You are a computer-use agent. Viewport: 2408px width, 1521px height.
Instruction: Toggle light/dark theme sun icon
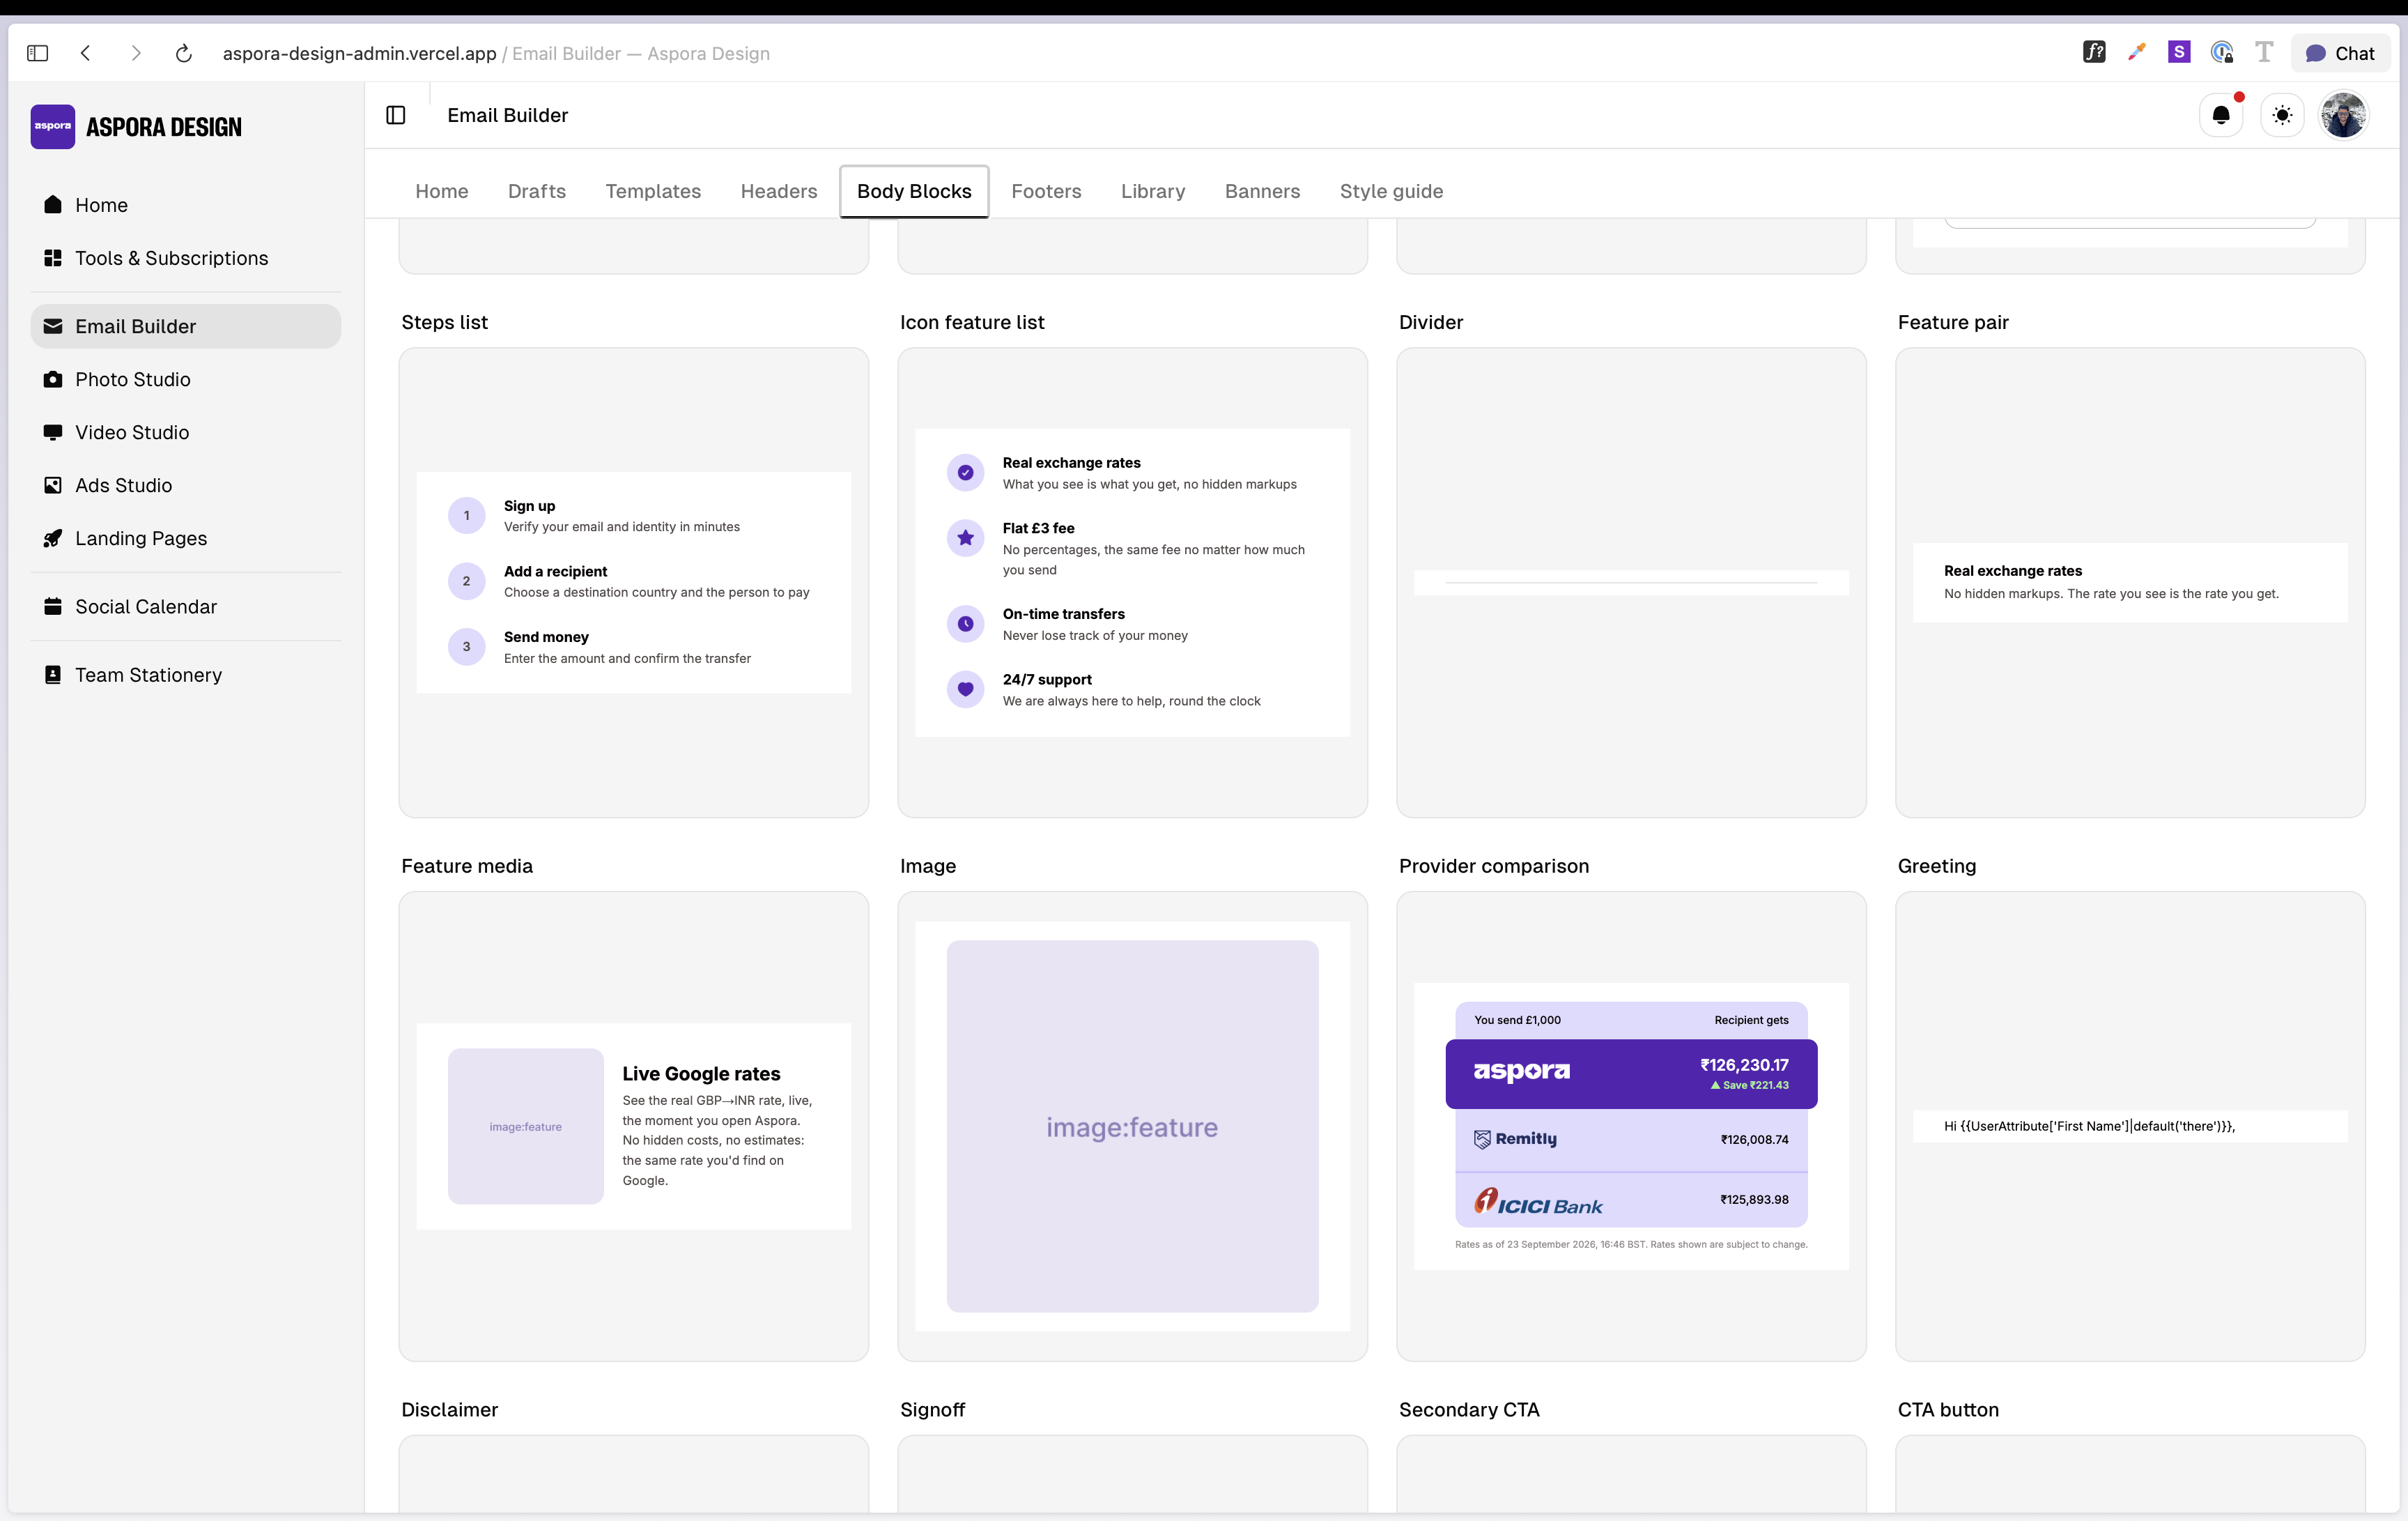pos(2282,115)
